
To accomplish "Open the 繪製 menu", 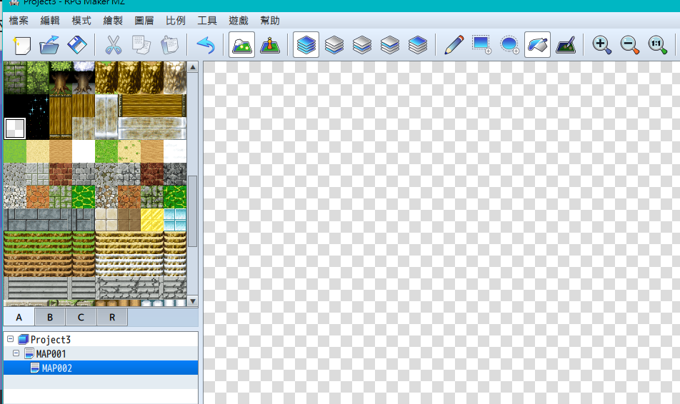I will tap(113, 21).
